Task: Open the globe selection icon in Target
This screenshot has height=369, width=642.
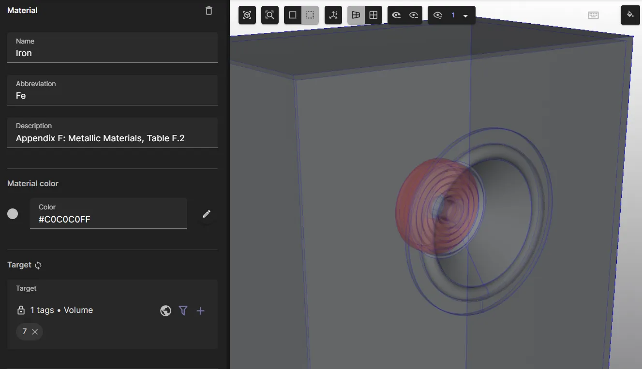Action: pyautogui.click(x=166, y=311)
